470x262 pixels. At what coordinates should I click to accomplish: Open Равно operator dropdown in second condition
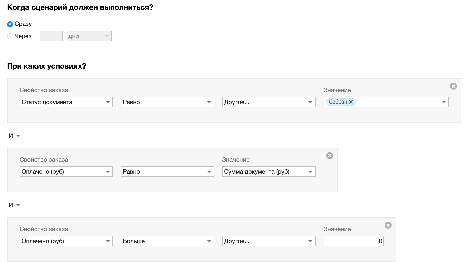pyautogui.click(x=167, y=172)
